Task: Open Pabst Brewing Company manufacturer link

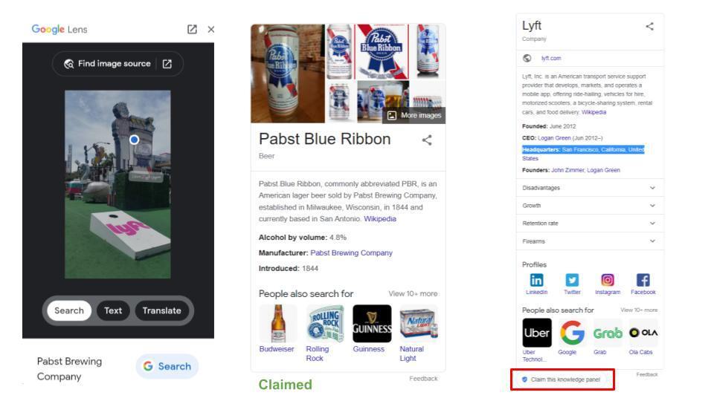Action: [x=351, y=253]
